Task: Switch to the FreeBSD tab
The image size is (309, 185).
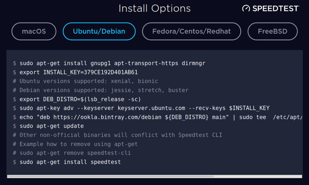Action: tap(272, 31)
